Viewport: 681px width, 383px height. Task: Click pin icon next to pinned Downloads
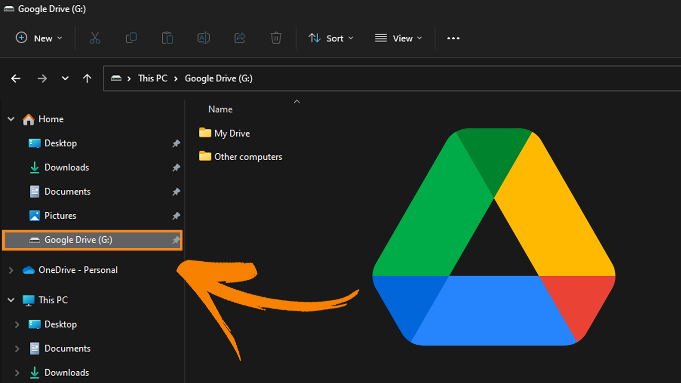[x=176, y=168]
